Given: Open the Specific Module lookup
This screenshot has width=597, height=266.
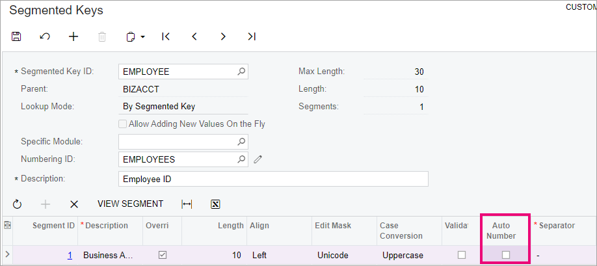Looking at the screenshot, I should click(x=241, y=142).
